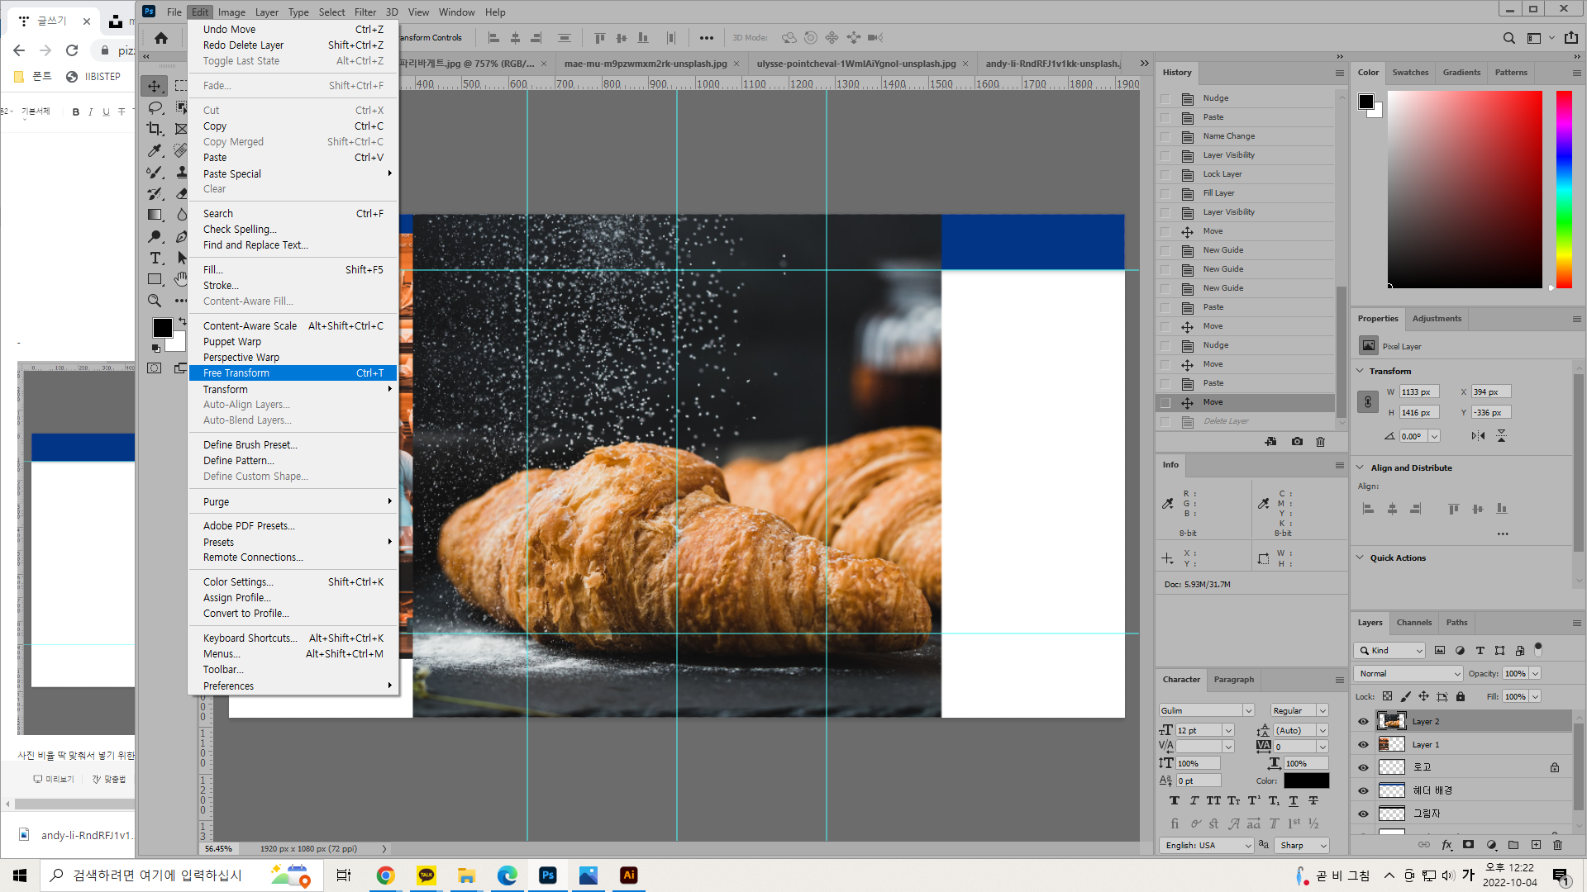
Task: Select the Rectangle shape tool
Action: 155,279
